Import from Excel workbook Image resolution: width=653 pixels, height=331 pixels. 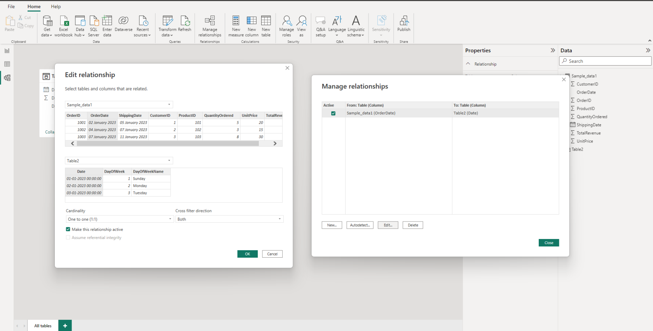[x=63, y=26]
